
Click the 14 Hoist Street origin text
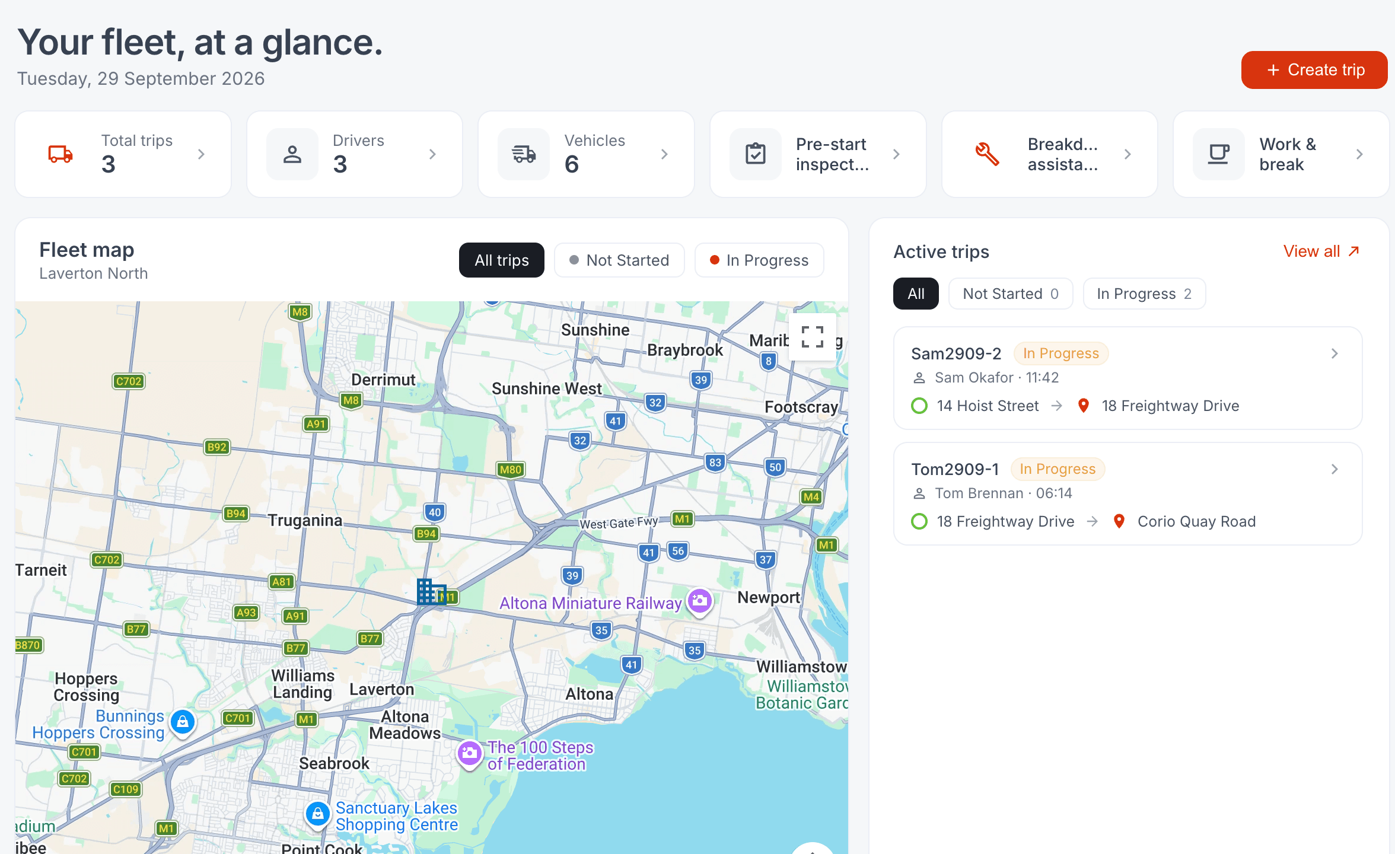point(988,406)
